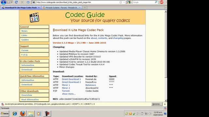The width and height of the screenshot is (209, 117).
Task: Open QuickTime Alternative Download item
Action: pos(34,84)
